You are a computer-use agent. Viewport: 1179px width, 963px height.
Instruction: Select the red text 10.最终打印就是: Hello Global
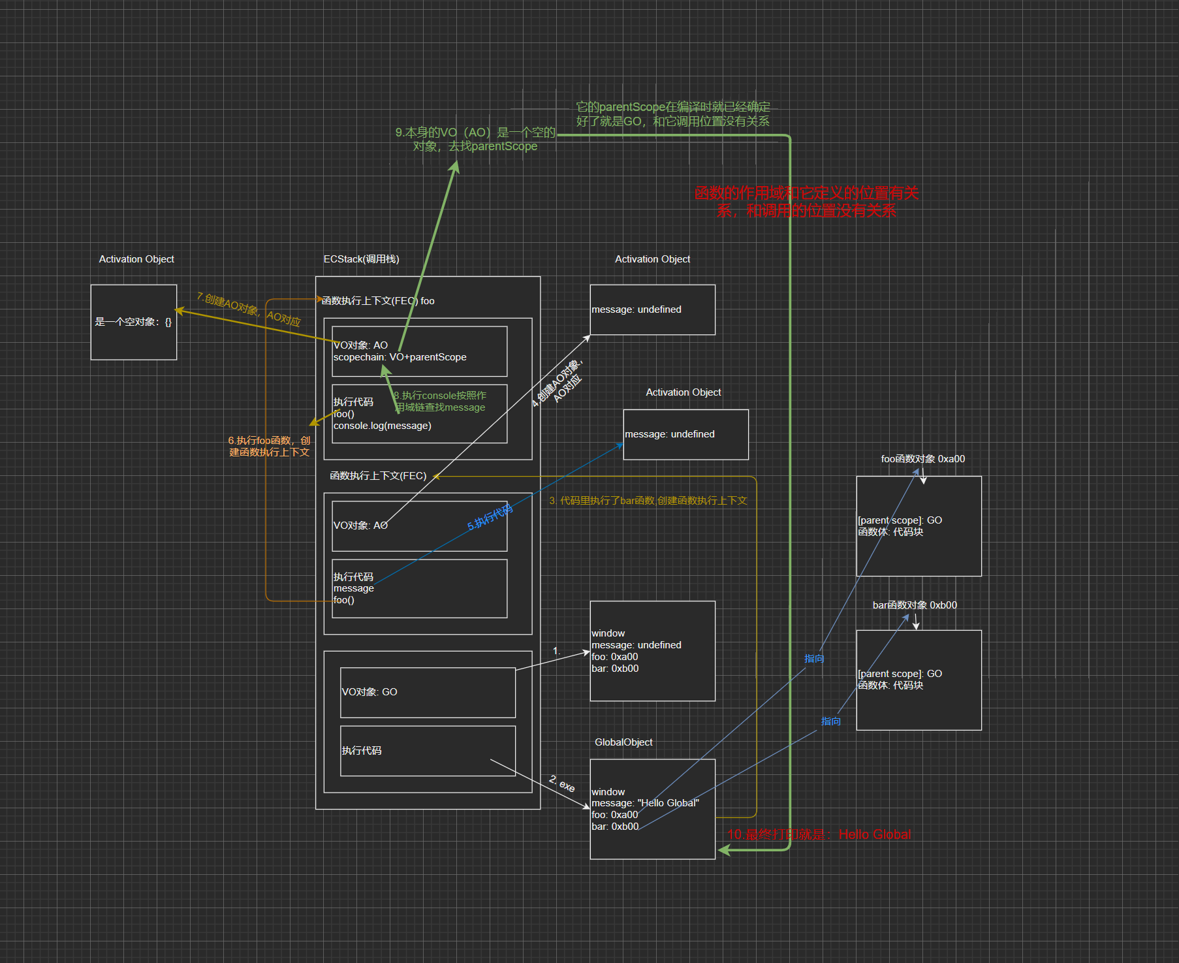point(819,834)
